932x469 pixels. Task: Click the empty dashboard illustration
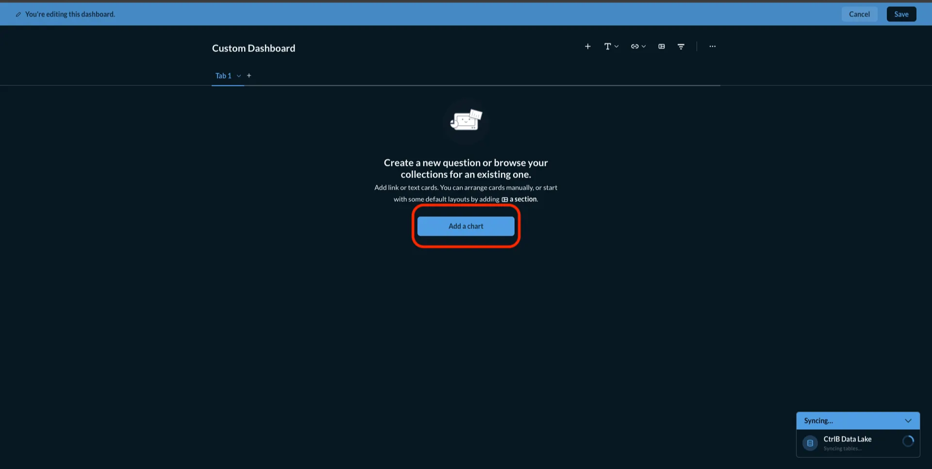point(466,121)
